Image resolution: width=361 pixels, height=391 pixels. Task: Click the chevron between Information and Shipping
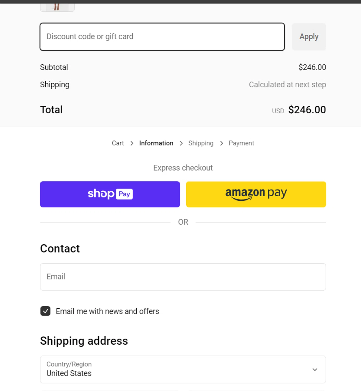point(181,143)
